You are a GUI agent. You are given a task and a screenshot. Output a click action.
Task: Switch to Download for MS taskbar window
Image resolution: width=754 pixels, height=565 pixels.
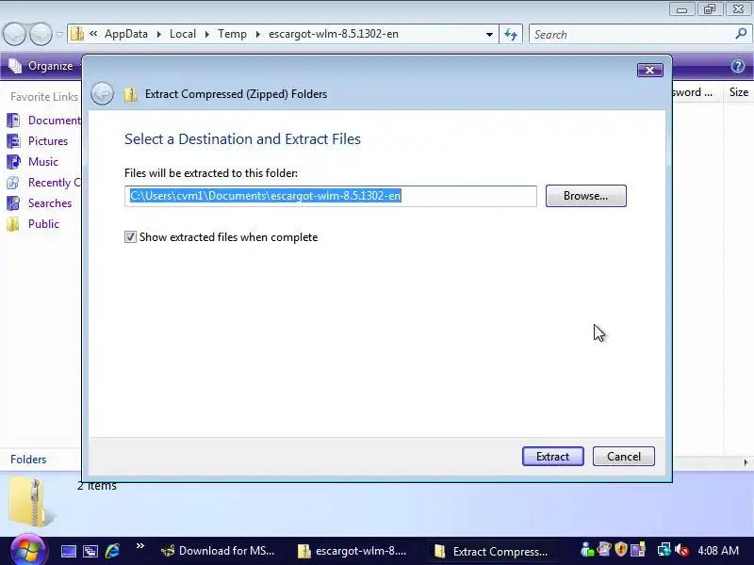(218, 551)
